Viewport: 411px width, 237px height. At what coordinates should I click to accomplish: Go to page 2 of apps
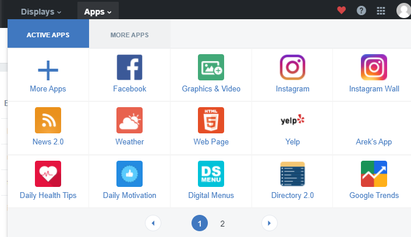(222, 223)
